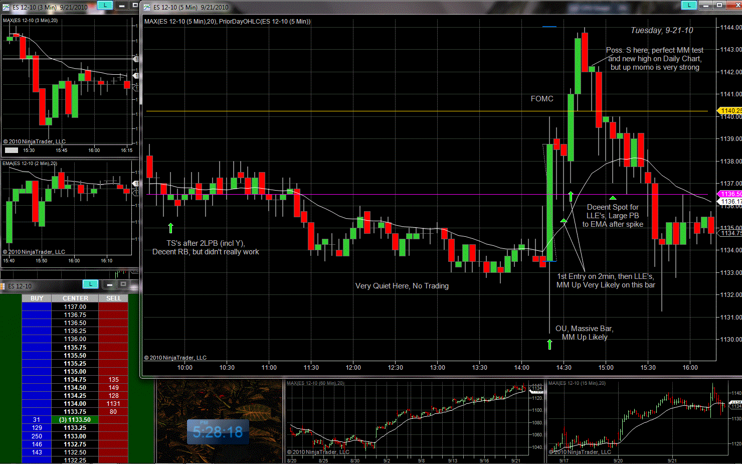Select the sell cell at price 1134.00
Screen dimensions: 742x464
(x=113, y=404)
